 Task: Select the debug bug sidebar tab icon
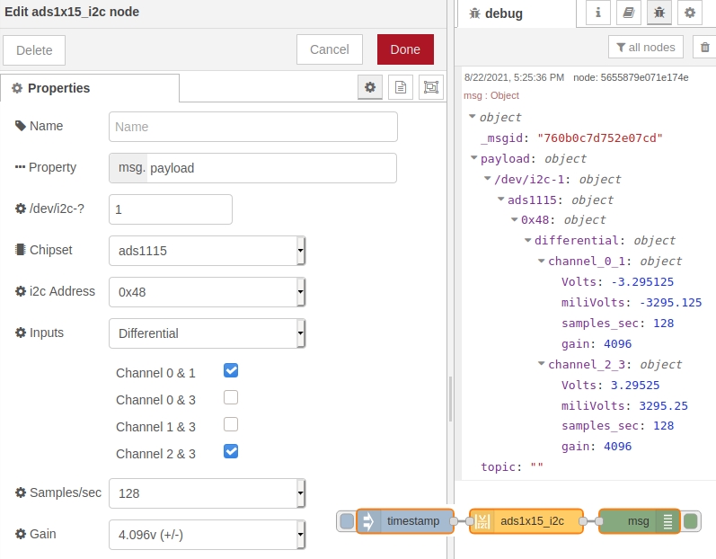click(659, 13)
